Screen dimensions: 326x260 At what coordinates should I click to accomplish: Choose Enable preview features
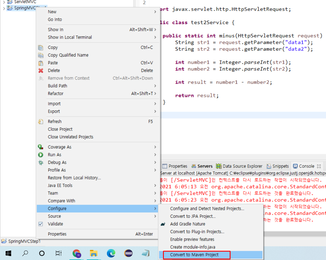(211, 239)
